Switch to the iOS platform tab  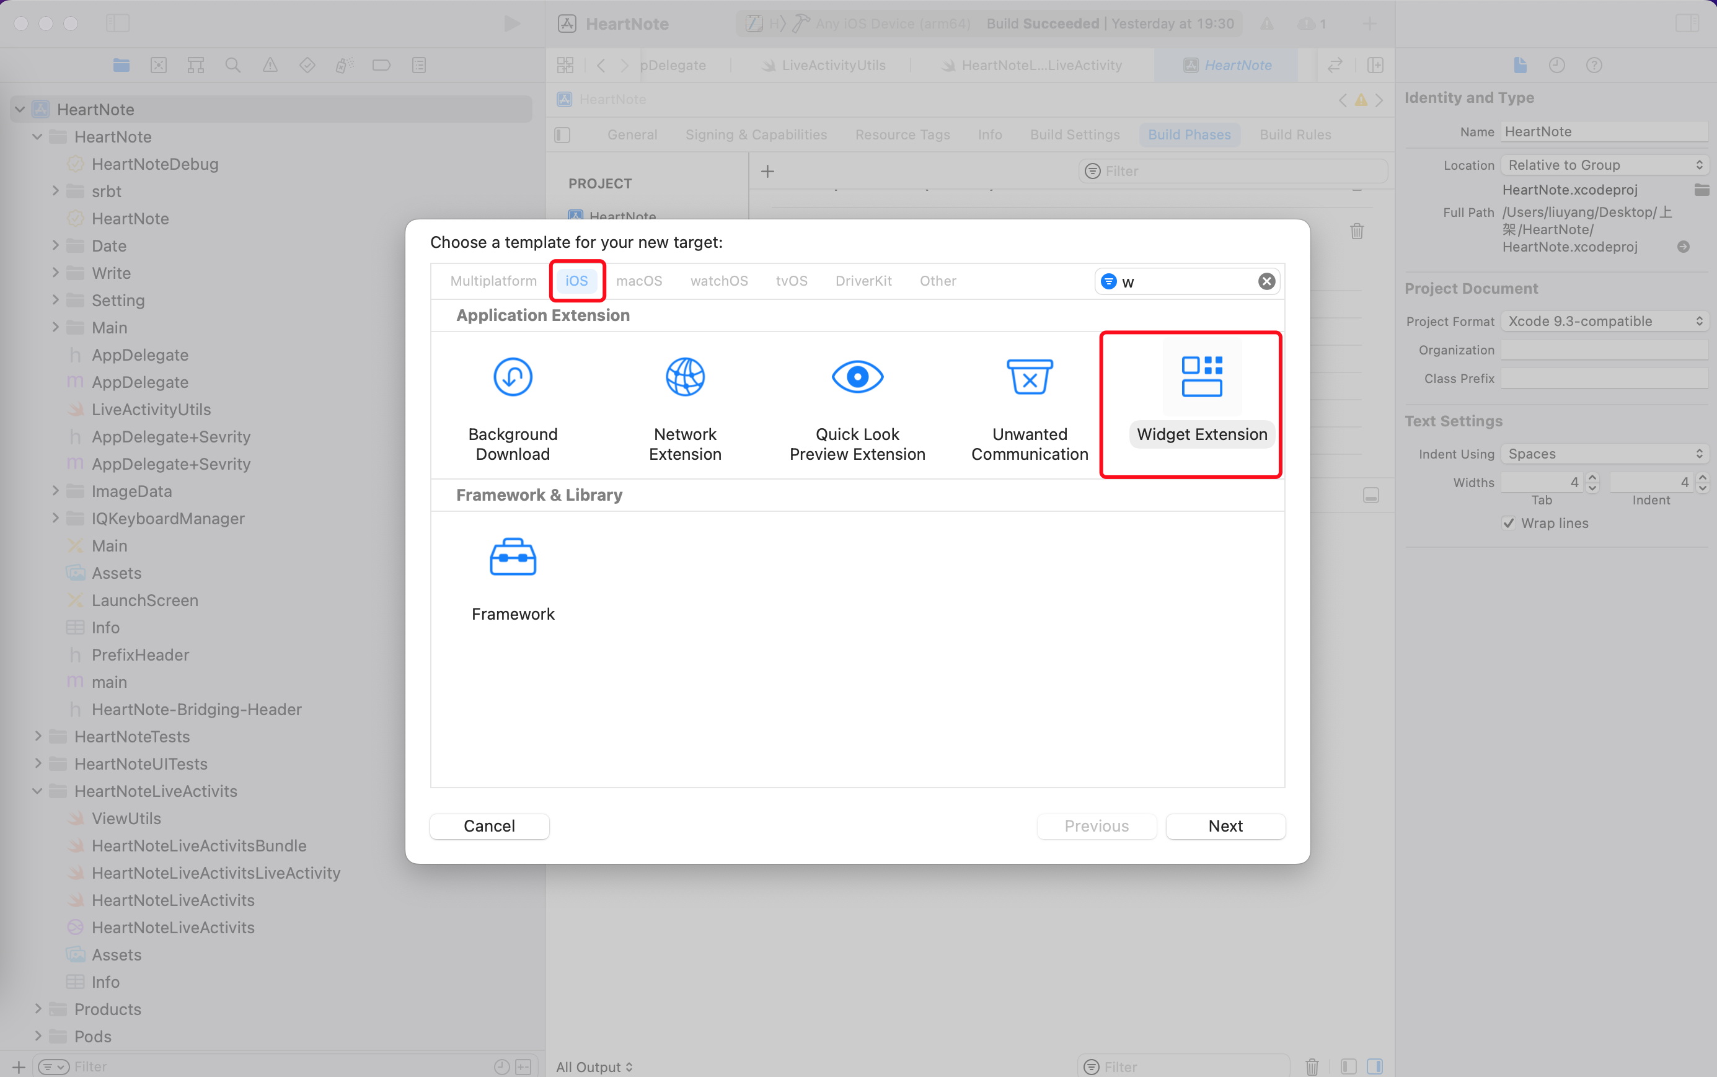[576, 281]
